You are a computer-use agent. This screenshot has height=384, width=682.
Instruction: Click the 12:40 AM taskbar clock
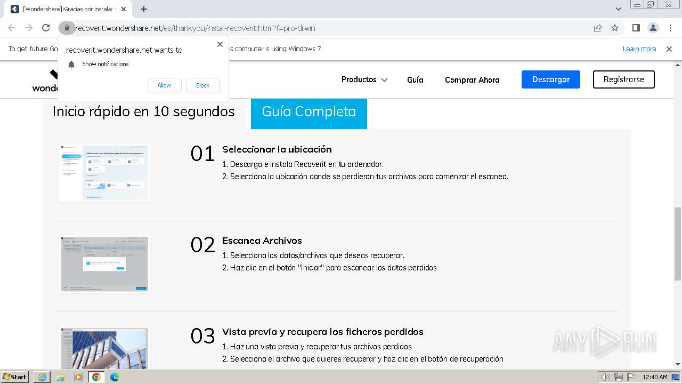point(655,377)
